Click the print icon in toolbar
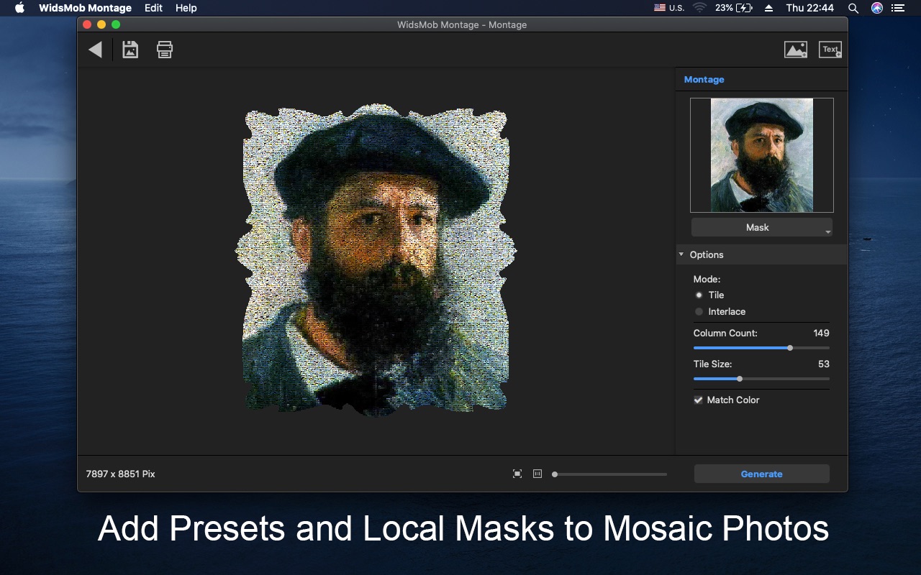The width and height of the screenshot is (921, 575). pos(165,50)
